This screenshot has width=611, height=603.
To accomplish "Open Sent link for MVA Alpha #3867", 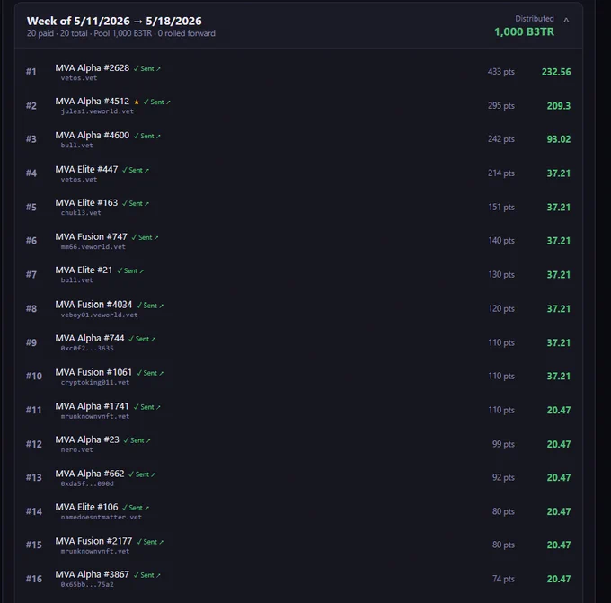I will (146, 575).
